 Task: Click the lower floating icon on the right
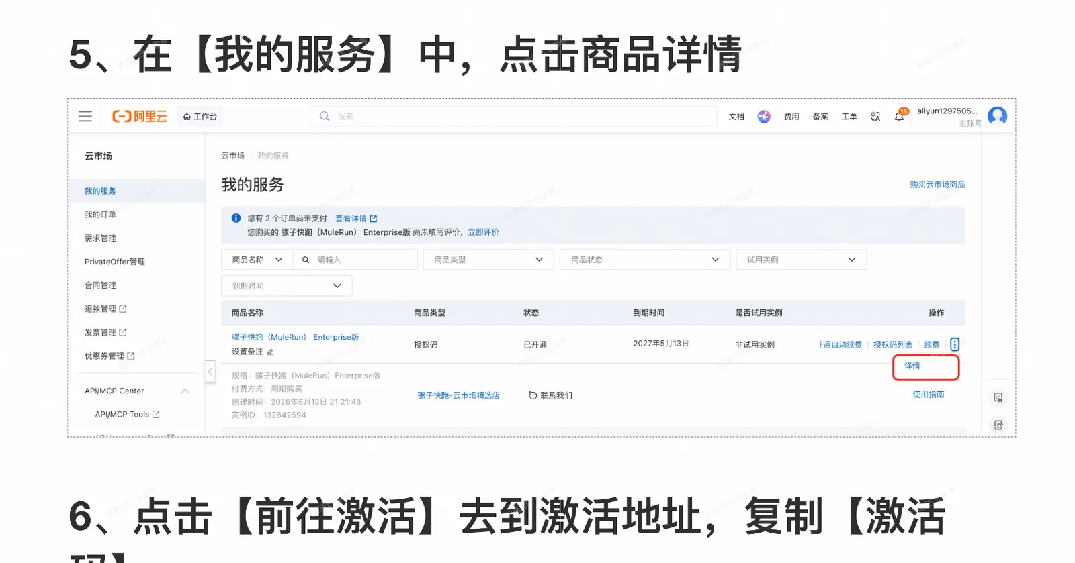point(998,425)
